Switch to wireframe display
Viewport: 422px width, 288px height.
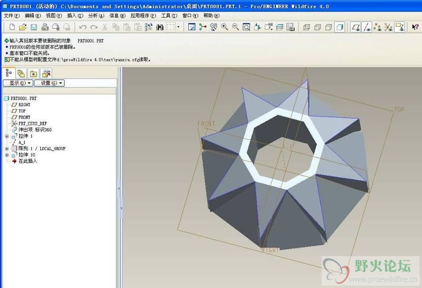[307, 27]
